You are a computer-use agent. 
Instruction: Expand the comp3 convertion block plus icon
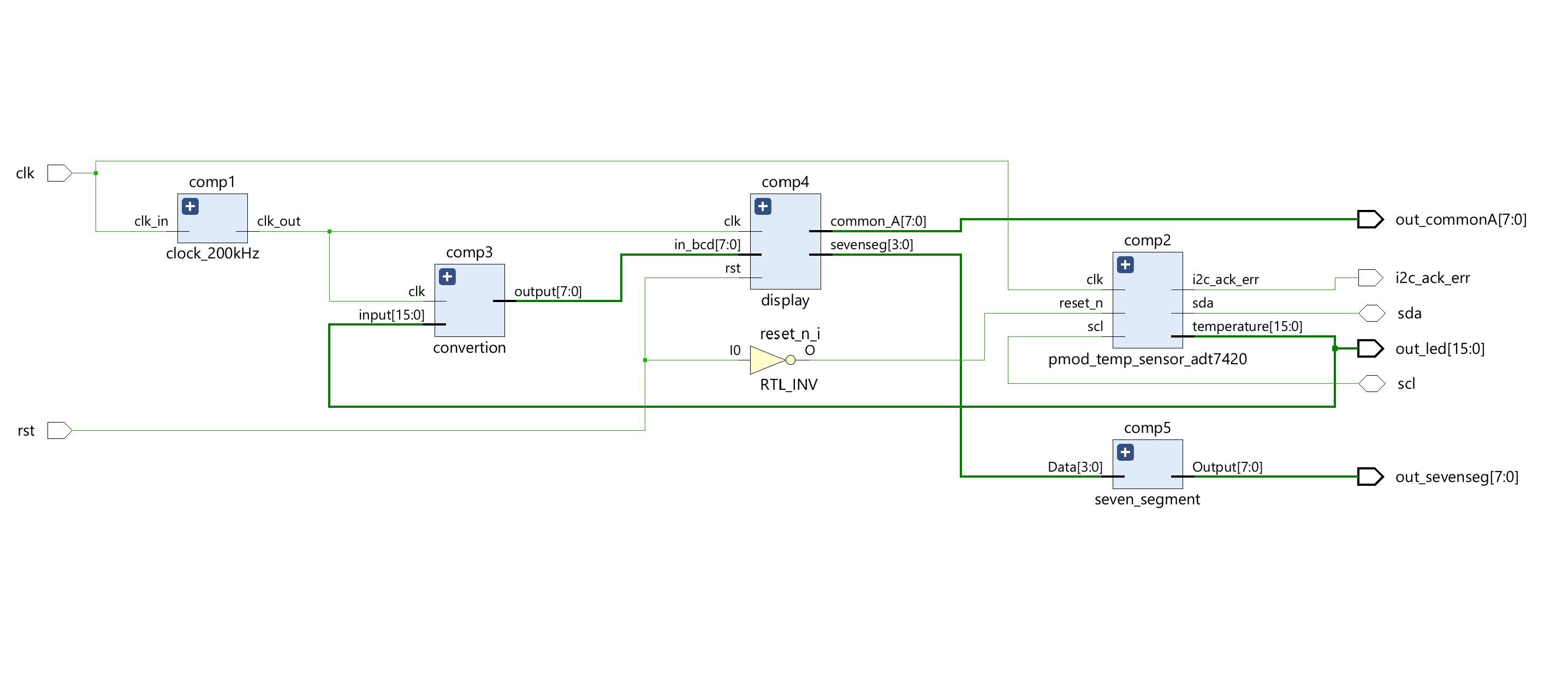coord(447,277)
